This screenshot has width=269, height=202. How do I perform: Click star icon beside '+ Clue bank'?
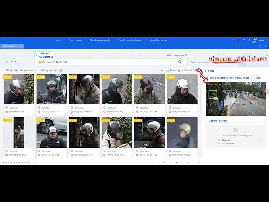point(179,70)
